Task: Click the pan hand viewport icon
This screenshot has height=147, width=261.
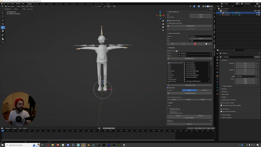Action: coord(163,24)
